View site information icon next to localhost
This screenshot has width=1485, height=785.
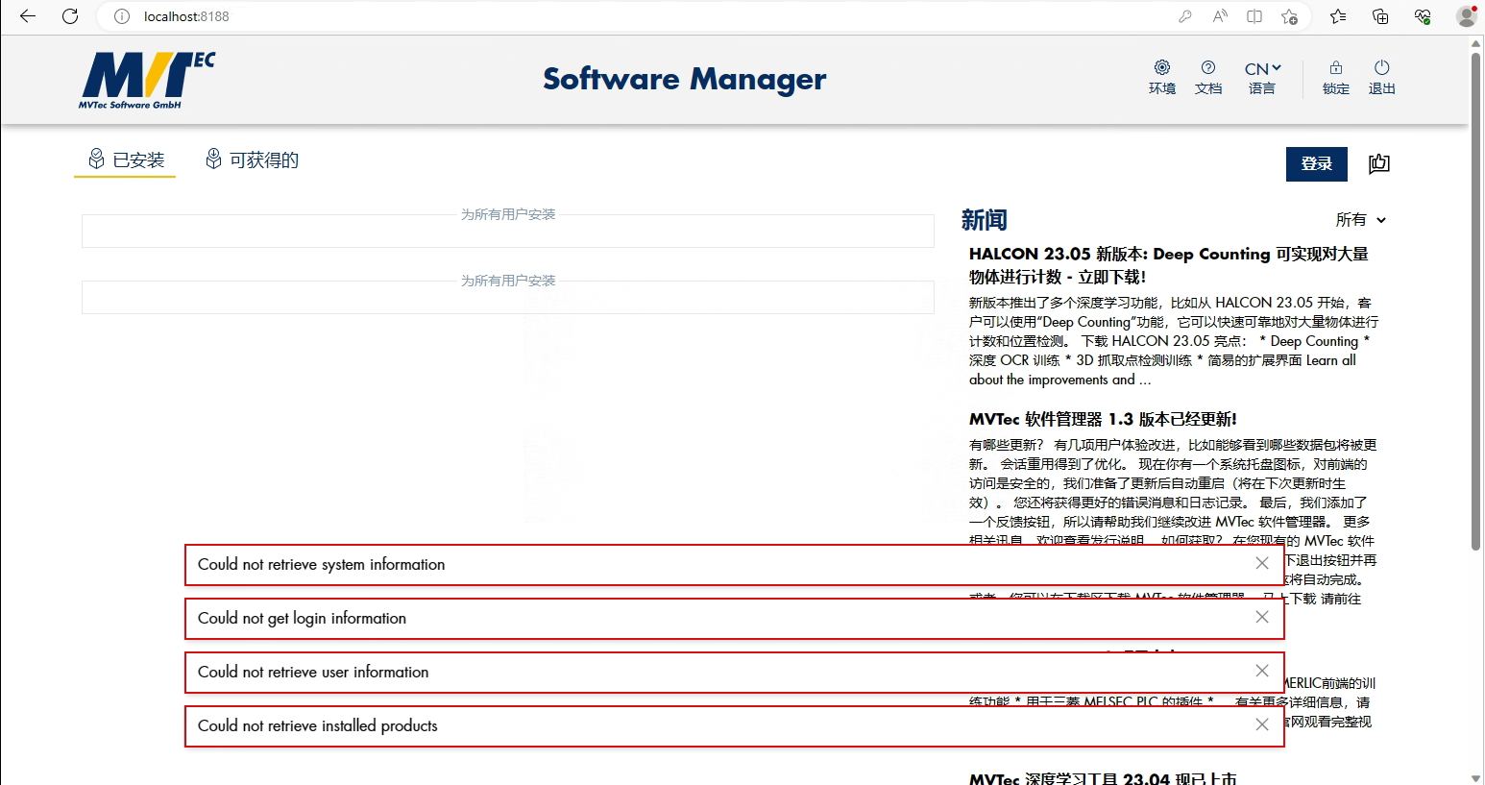122,16
